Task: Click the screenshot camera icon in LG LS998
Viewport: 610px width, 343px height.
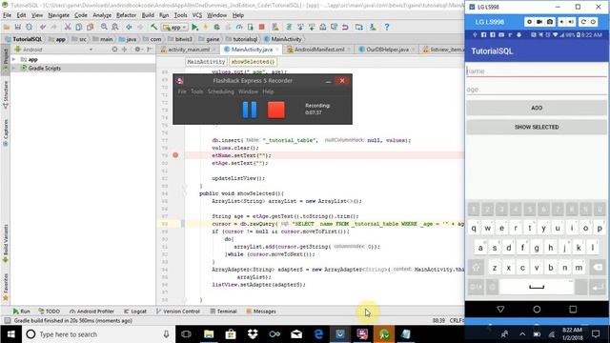Action: [x=550, y=22]
